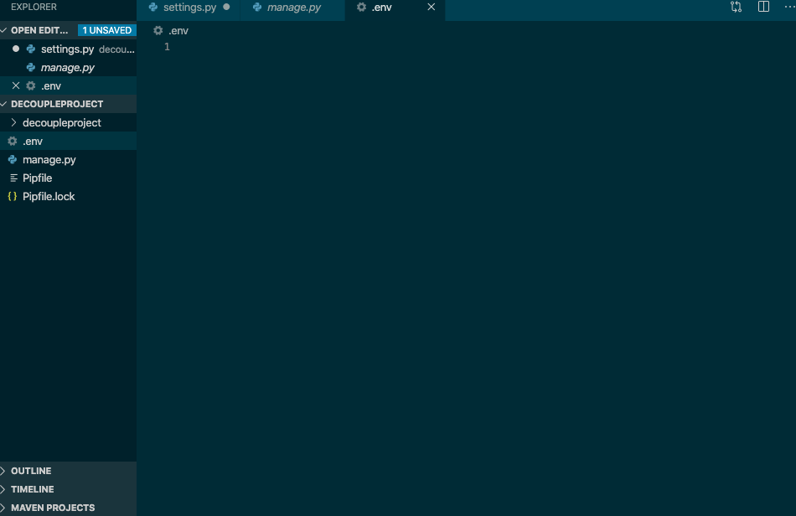Open the more actions ellipsis menu

[789, 7]
